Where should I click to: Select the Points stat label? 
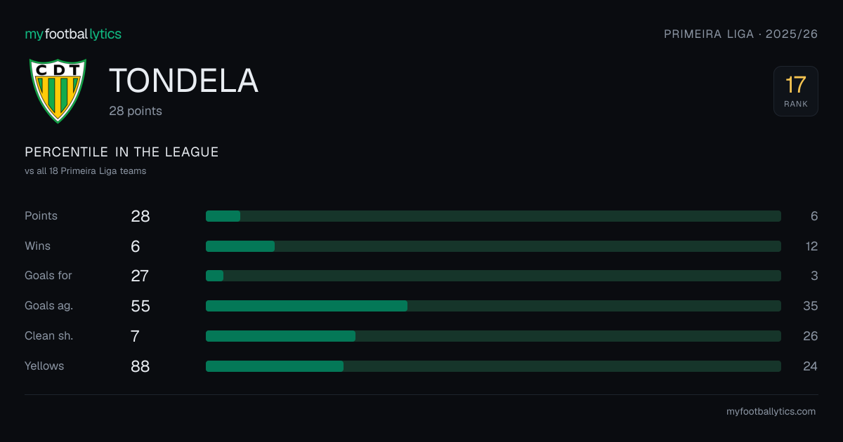(41, 216)
